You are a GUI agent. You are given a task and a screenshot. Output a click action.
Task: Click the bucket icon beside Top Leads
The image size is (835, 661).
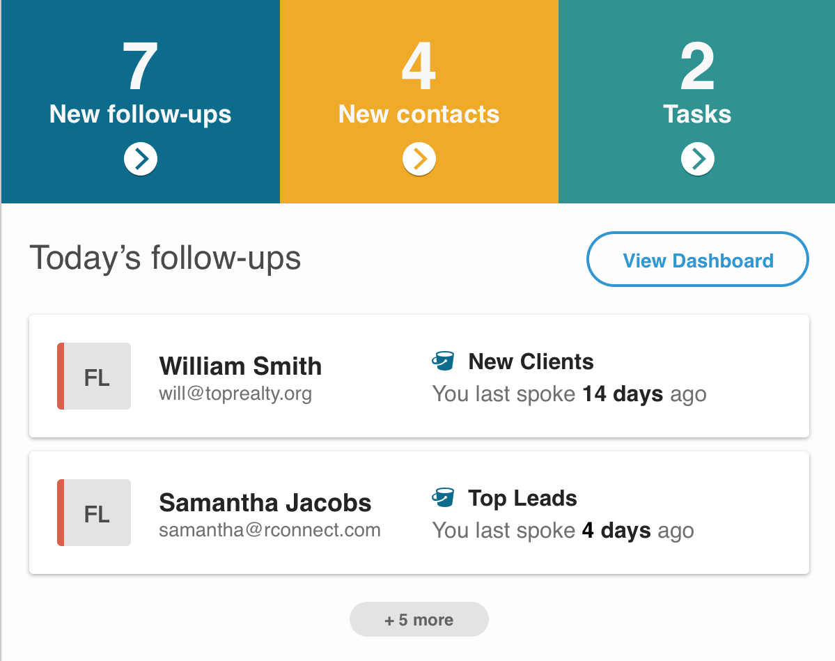(443, 497)
